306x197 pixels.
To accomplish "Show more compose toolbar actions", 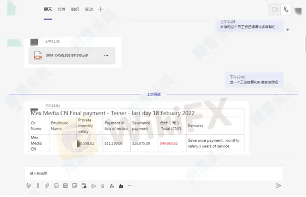I will coord(130,186).
